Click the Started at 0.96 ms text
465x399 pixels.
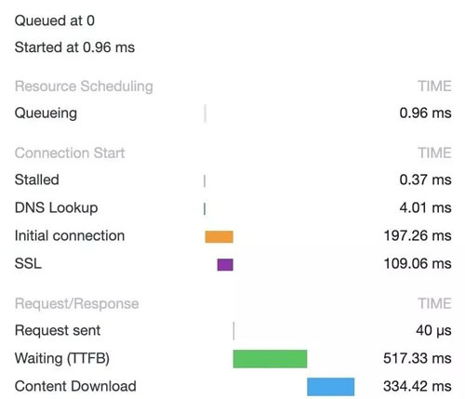[x=74, y=47]
